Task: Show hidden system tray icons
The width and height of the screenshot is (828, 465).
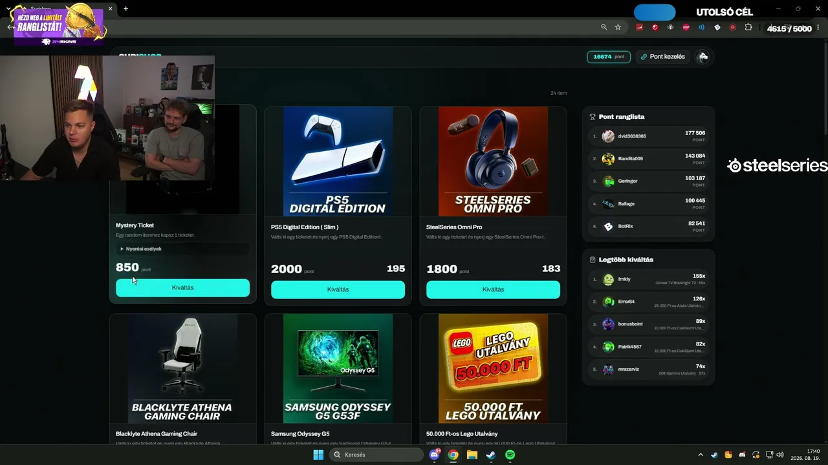Action: click(701, 455)
